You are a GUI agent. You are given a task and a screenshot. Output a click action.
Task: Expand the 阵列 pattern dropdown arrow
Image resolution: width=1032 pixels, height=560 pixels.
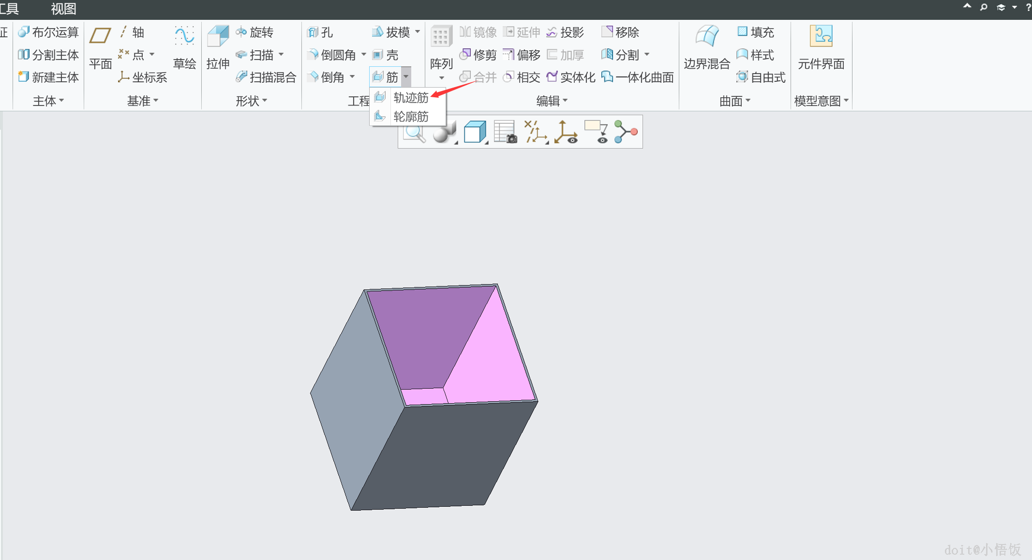(x=441, y=78)
